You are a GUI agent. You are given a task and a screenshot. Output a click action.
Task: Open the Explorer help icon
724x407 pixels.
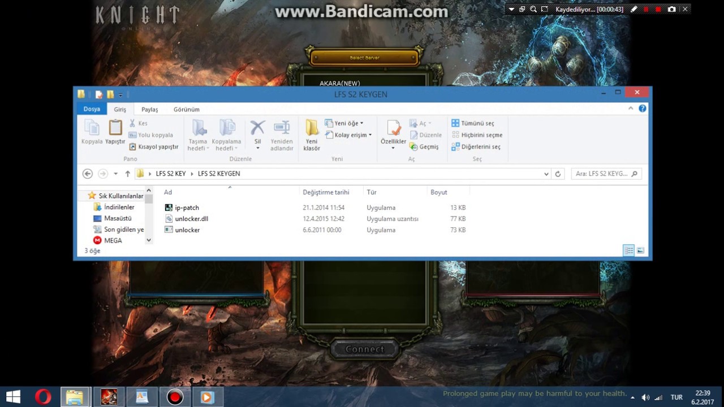[x=643, y=109]
